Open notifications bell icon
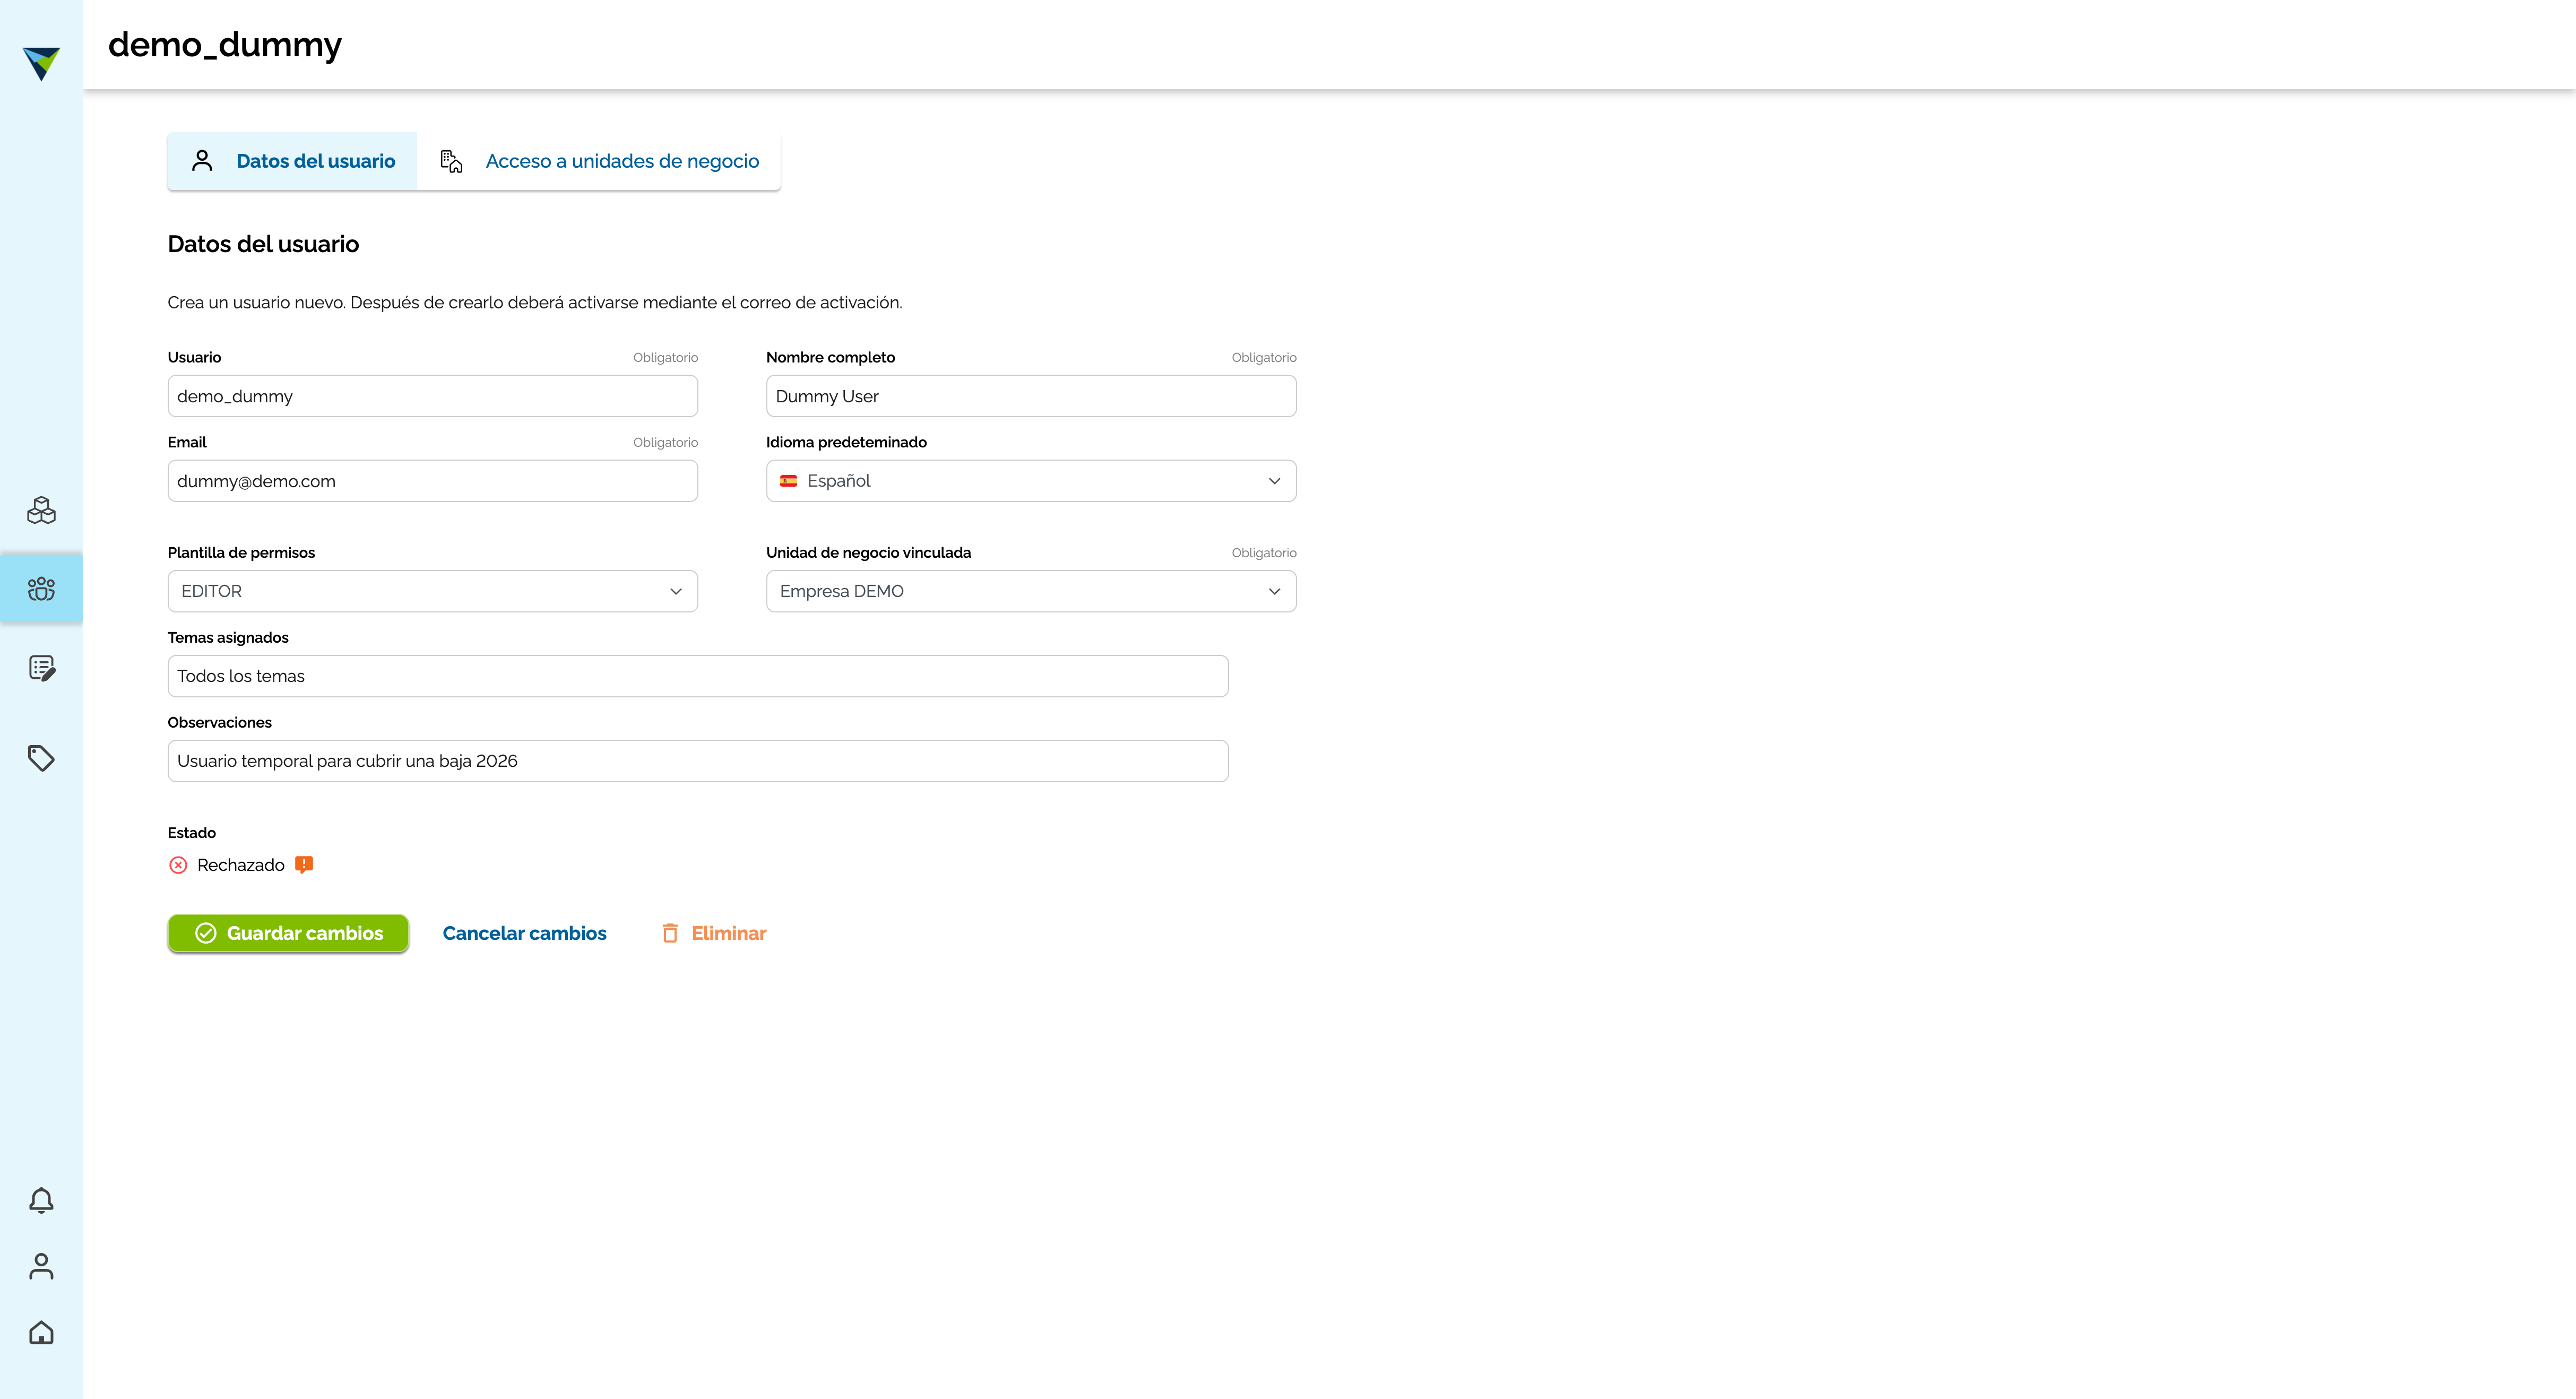Viewport: 2576px width, 1399px height. 41,1200
